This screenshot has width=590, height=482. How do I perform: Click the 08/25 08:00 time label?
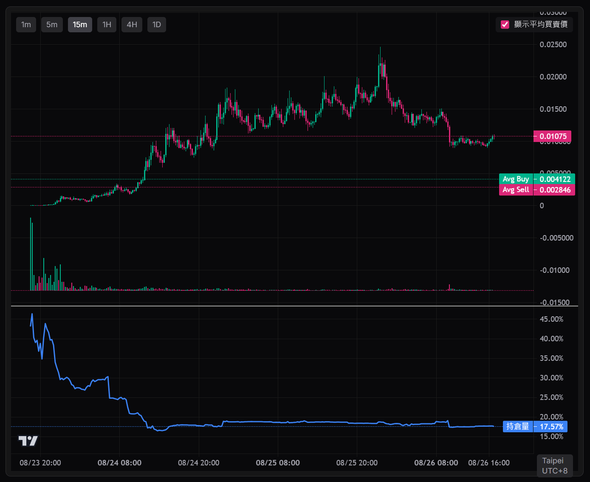click(278, 463)
